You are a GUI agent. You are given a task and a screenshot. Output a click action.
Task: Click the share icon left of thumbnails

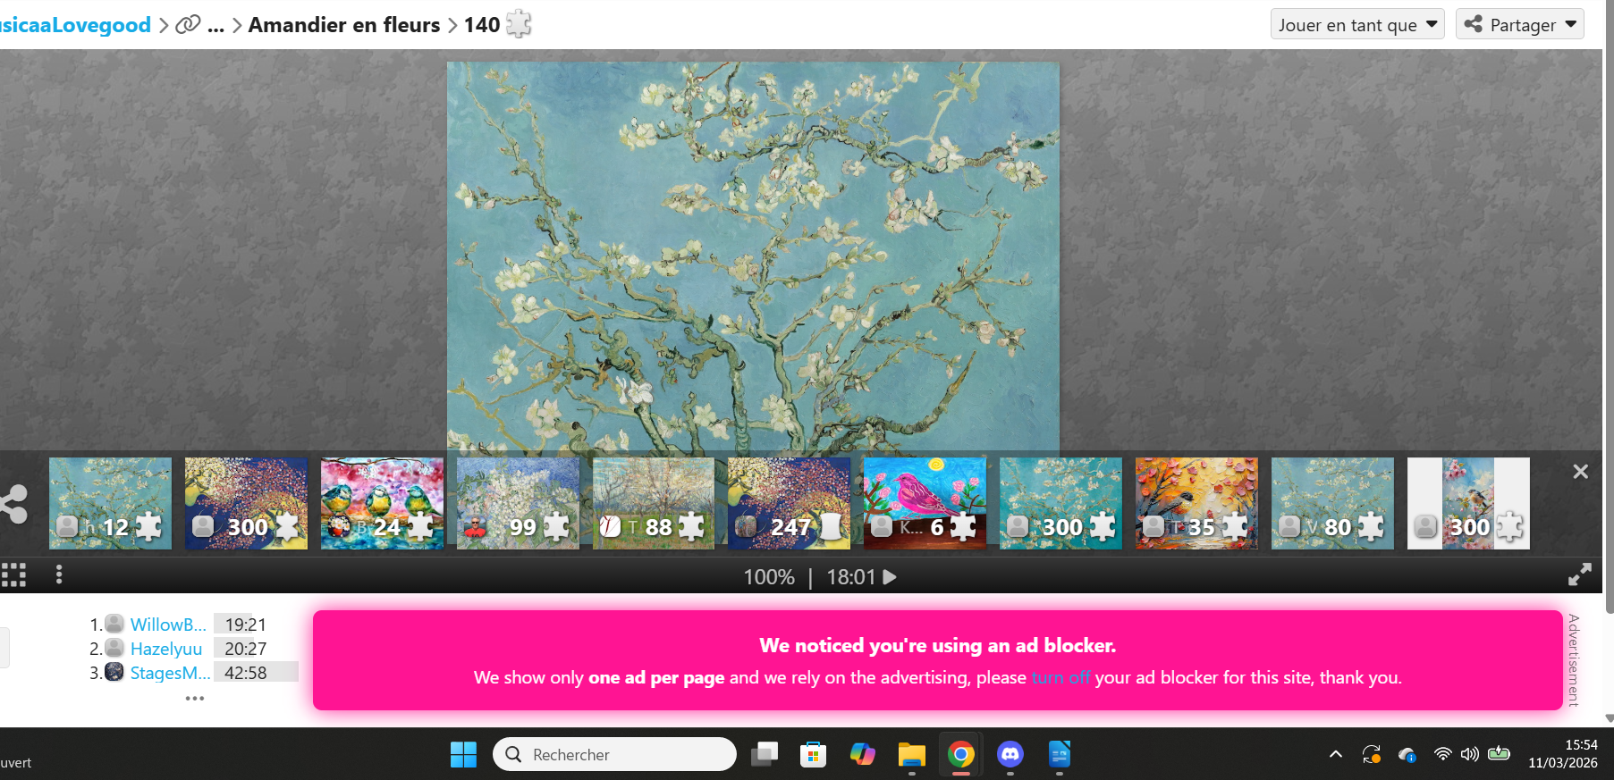coord(13,504)
